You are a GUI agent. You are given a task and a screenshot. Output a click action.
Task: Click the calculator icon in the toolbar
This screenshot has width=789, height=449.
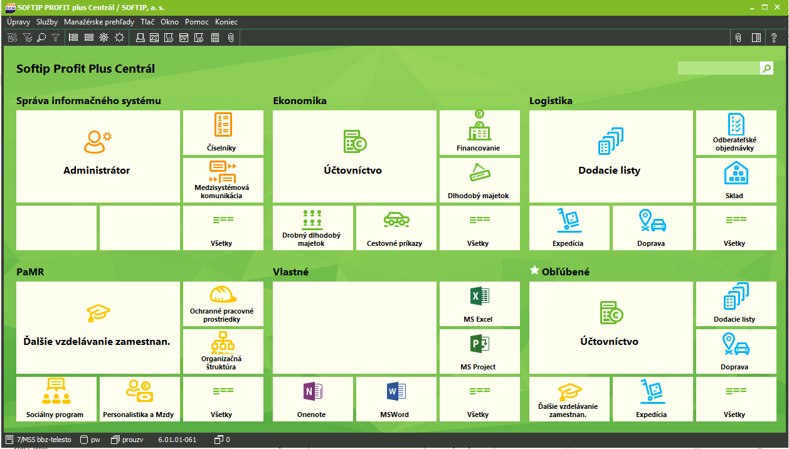pyautogui.click(x=215, y=38)
